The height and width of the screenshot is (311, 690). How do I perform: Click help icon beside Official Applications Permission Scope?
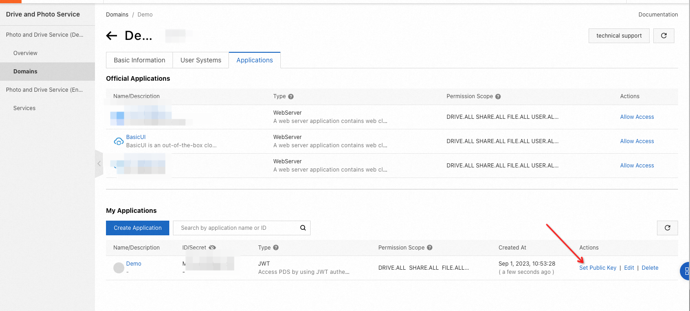coord(498,97)
